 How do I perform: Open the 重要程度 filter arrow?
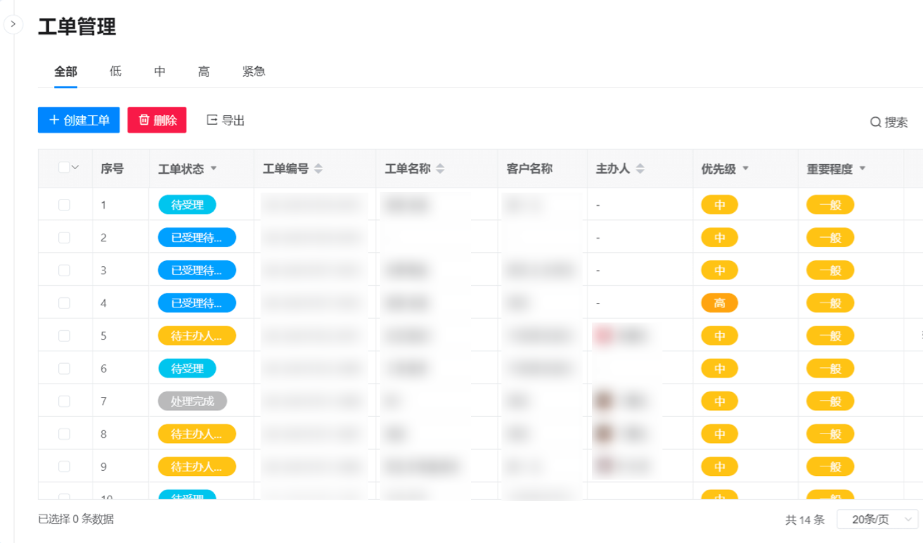pyautogui.click(x=862, y=169)
